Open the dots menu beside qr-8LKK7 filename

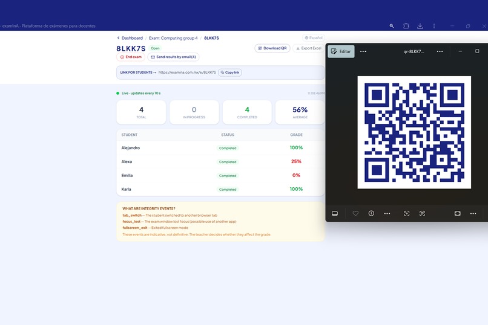click(x=440, y=51)
